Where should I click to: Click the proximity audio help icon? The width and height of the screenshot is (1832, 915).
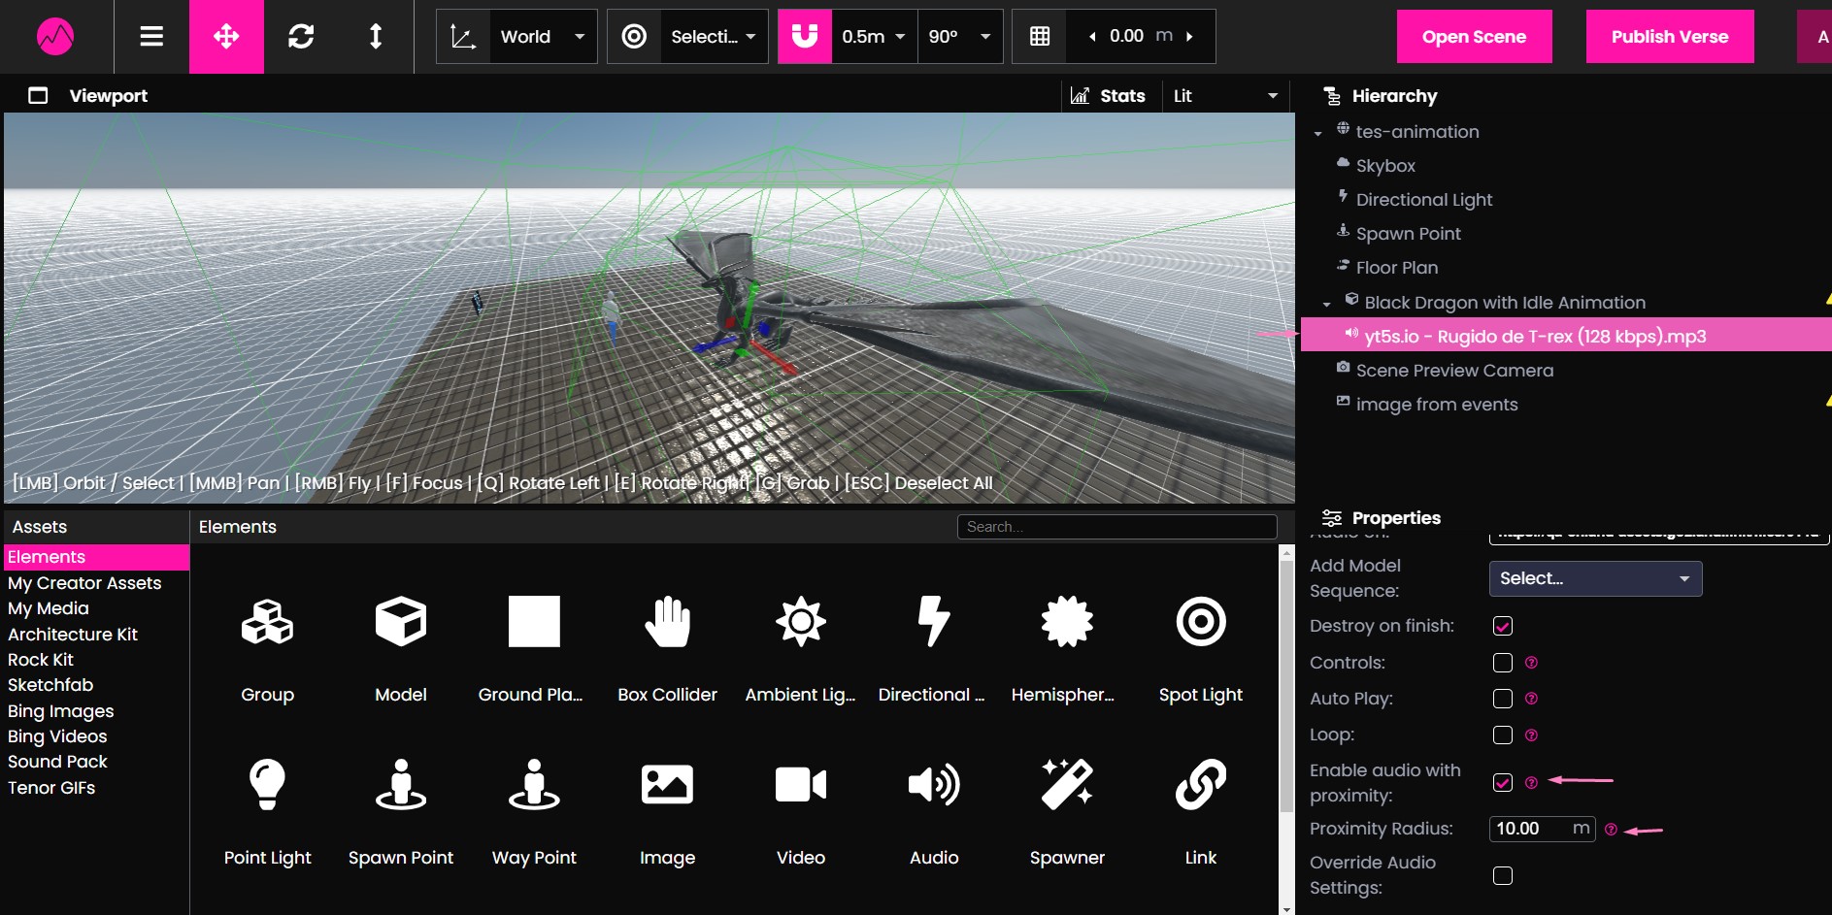point(1531,783)
